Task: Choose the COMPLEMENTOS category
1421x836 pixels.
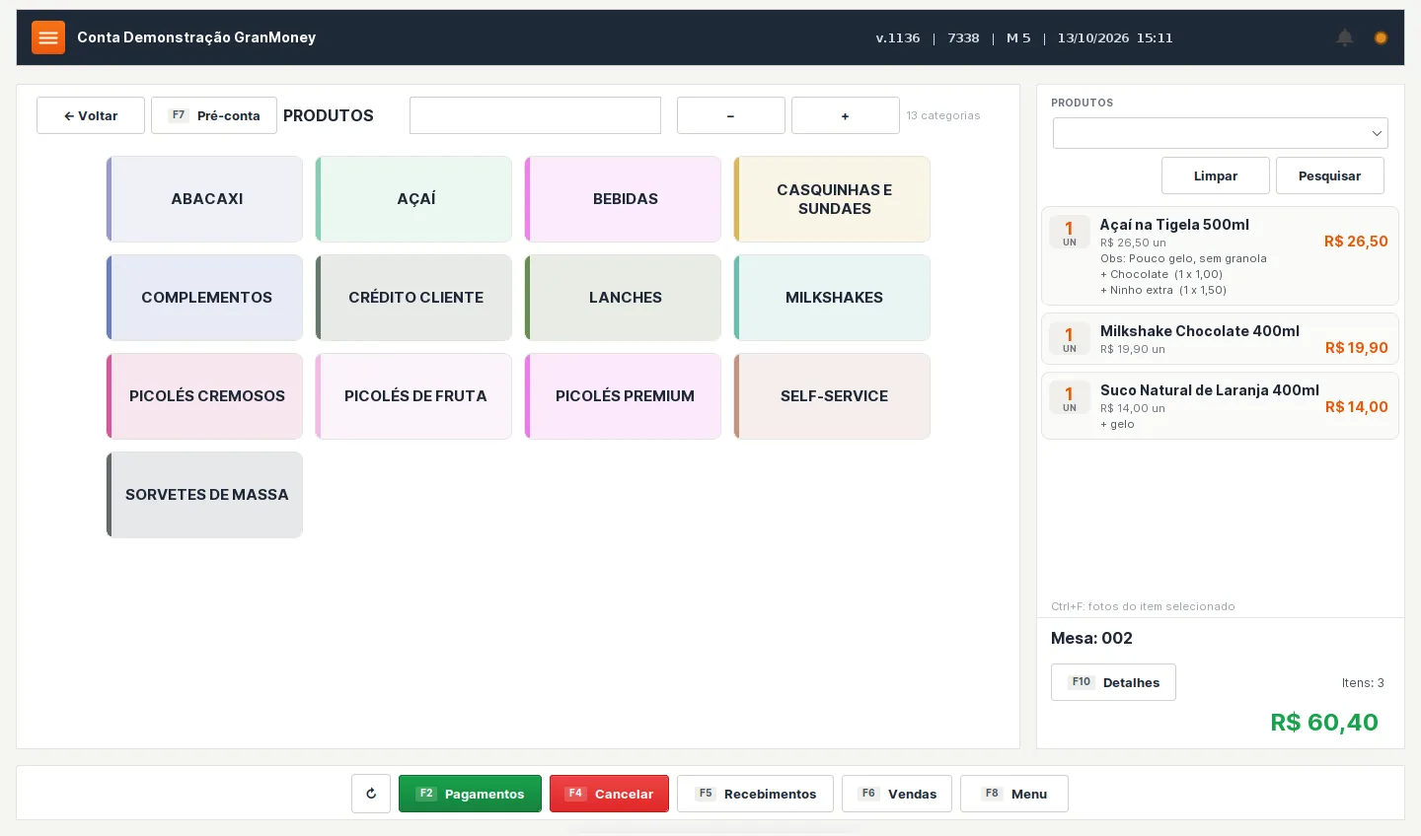Action: 204,298
